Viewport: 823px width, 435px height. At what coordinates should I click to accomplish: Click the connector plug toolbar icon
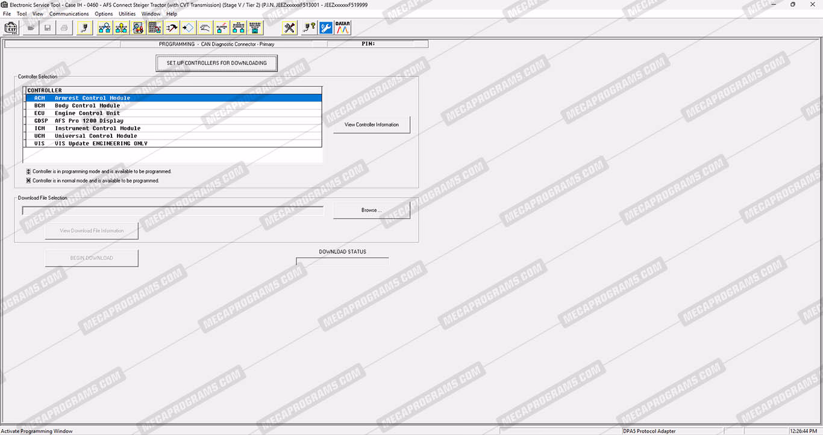(x=84, y=28)
